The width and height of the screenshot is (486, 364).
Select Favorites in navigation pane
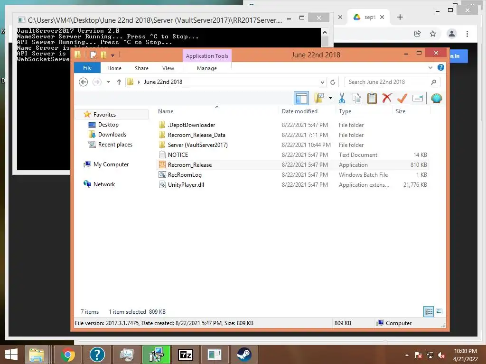(104, 115)
